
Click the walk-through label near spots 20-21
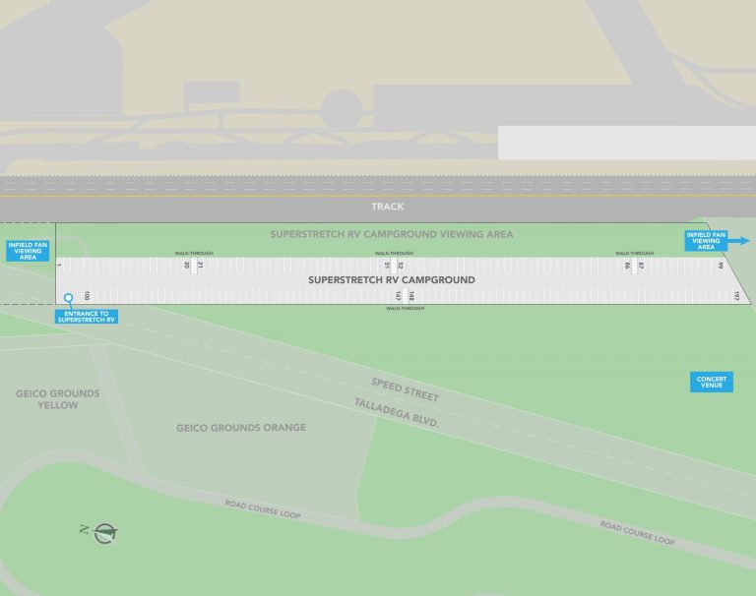(194, 254)
